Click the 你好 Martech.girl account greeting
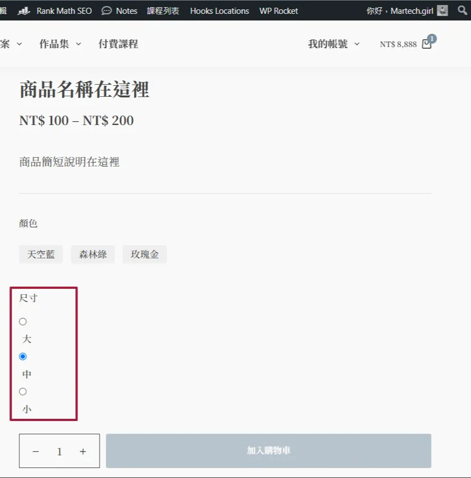This screenshot has width=471, height=478. pos(400,11)
